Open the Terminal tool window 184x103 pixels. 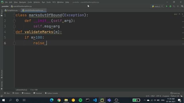(x=38, y=93)
